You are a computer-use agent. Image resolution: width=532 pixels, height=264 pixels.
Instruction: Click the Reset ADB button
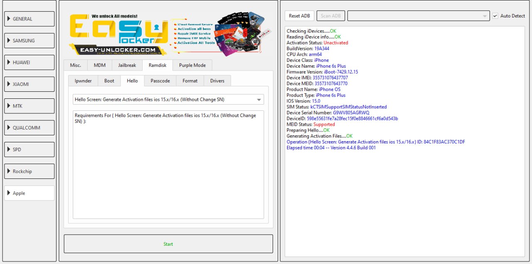coord(300,16)
